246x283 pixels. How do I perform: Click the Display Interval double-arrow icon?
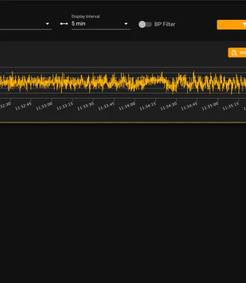[x=64, y=24]
